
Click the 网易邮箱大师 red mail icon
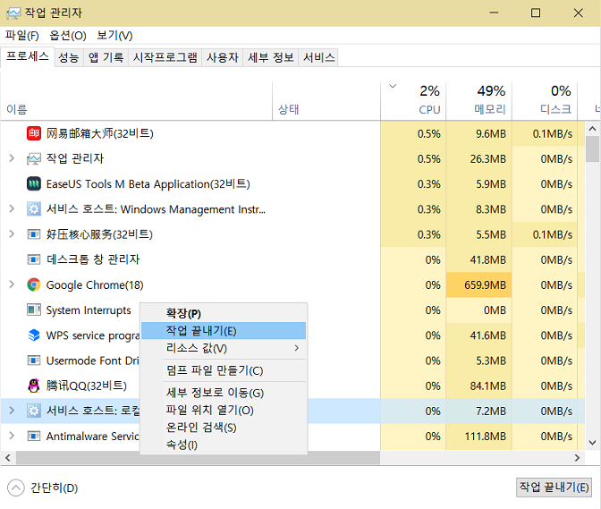34,133
